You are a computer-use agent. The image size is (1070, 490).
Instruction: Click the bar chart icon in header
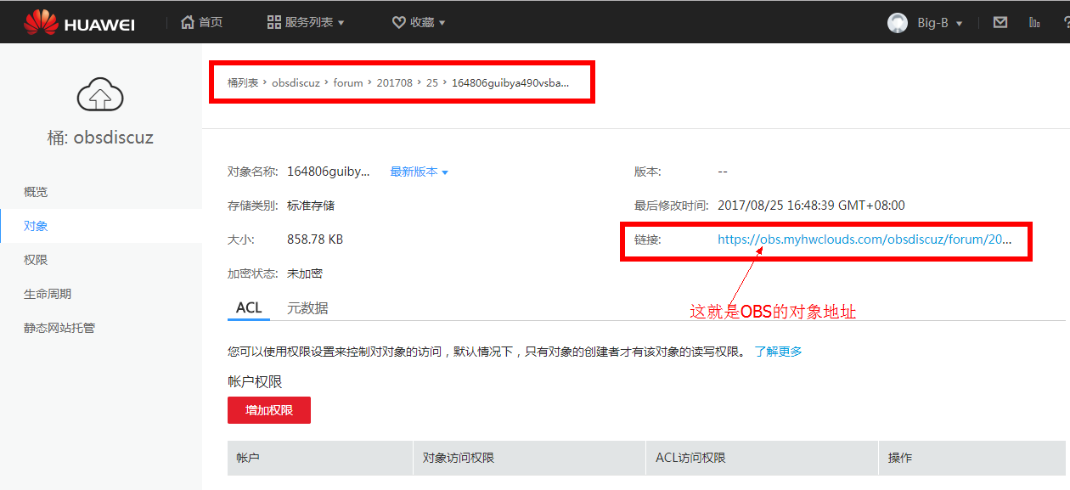point(1034,22)
